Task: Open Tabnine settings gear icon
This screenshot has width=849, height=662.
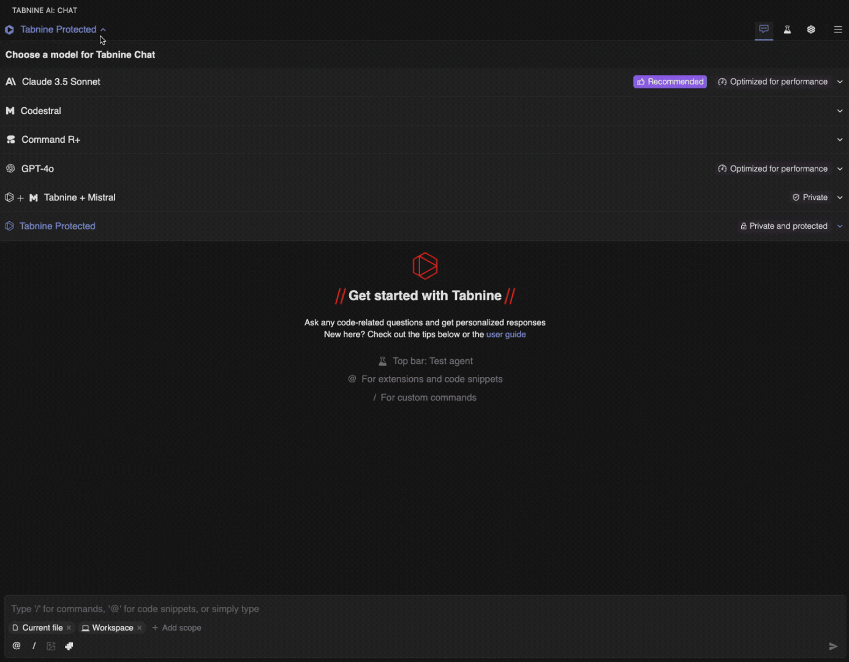Action: [811, 29]
